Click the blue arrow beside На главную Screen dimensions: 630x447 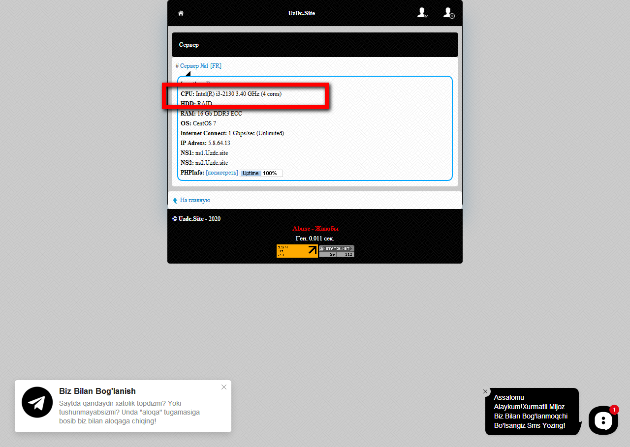pos(175,201)
